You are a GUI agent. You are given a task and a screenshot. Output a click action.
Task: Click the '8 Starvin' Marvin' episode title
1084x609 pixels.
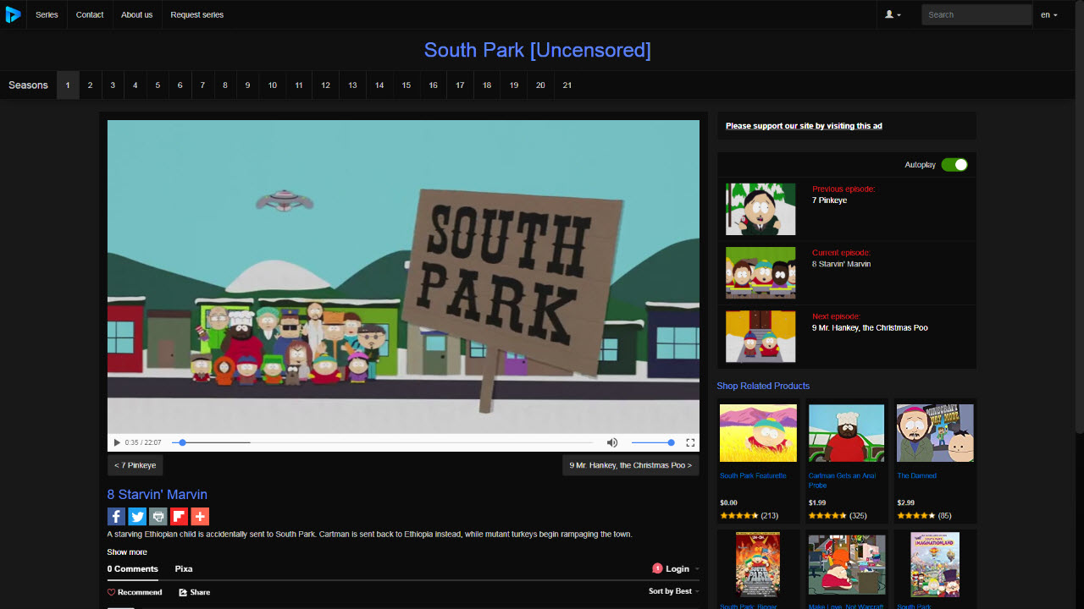pyautogui.click(x=158, y=495)
